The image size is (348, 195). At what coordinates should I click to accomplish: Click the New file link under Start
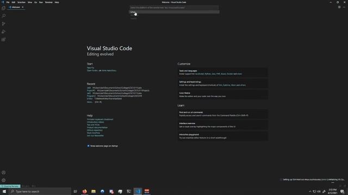pyautogui.click(x=91, y=68)
